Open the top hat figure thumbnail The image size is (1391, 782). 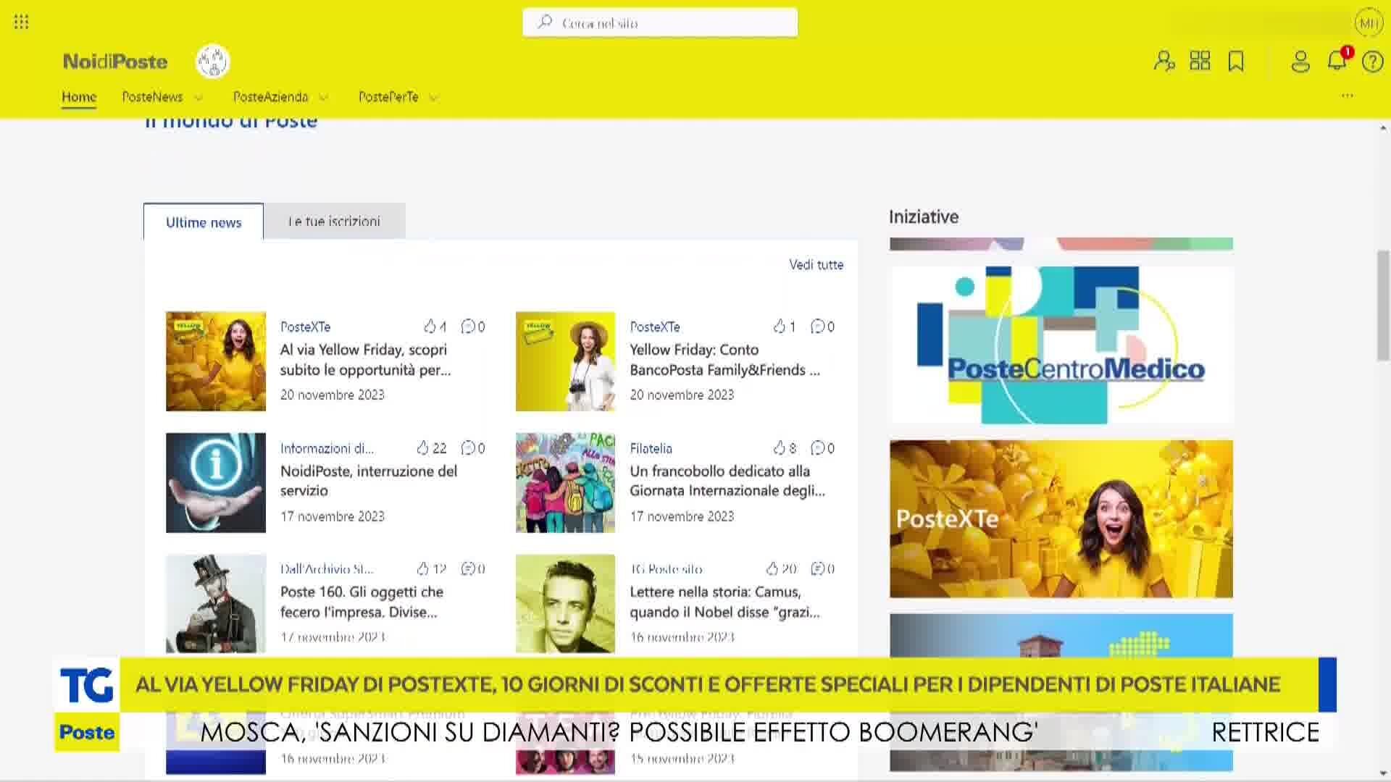click(216, 604)
